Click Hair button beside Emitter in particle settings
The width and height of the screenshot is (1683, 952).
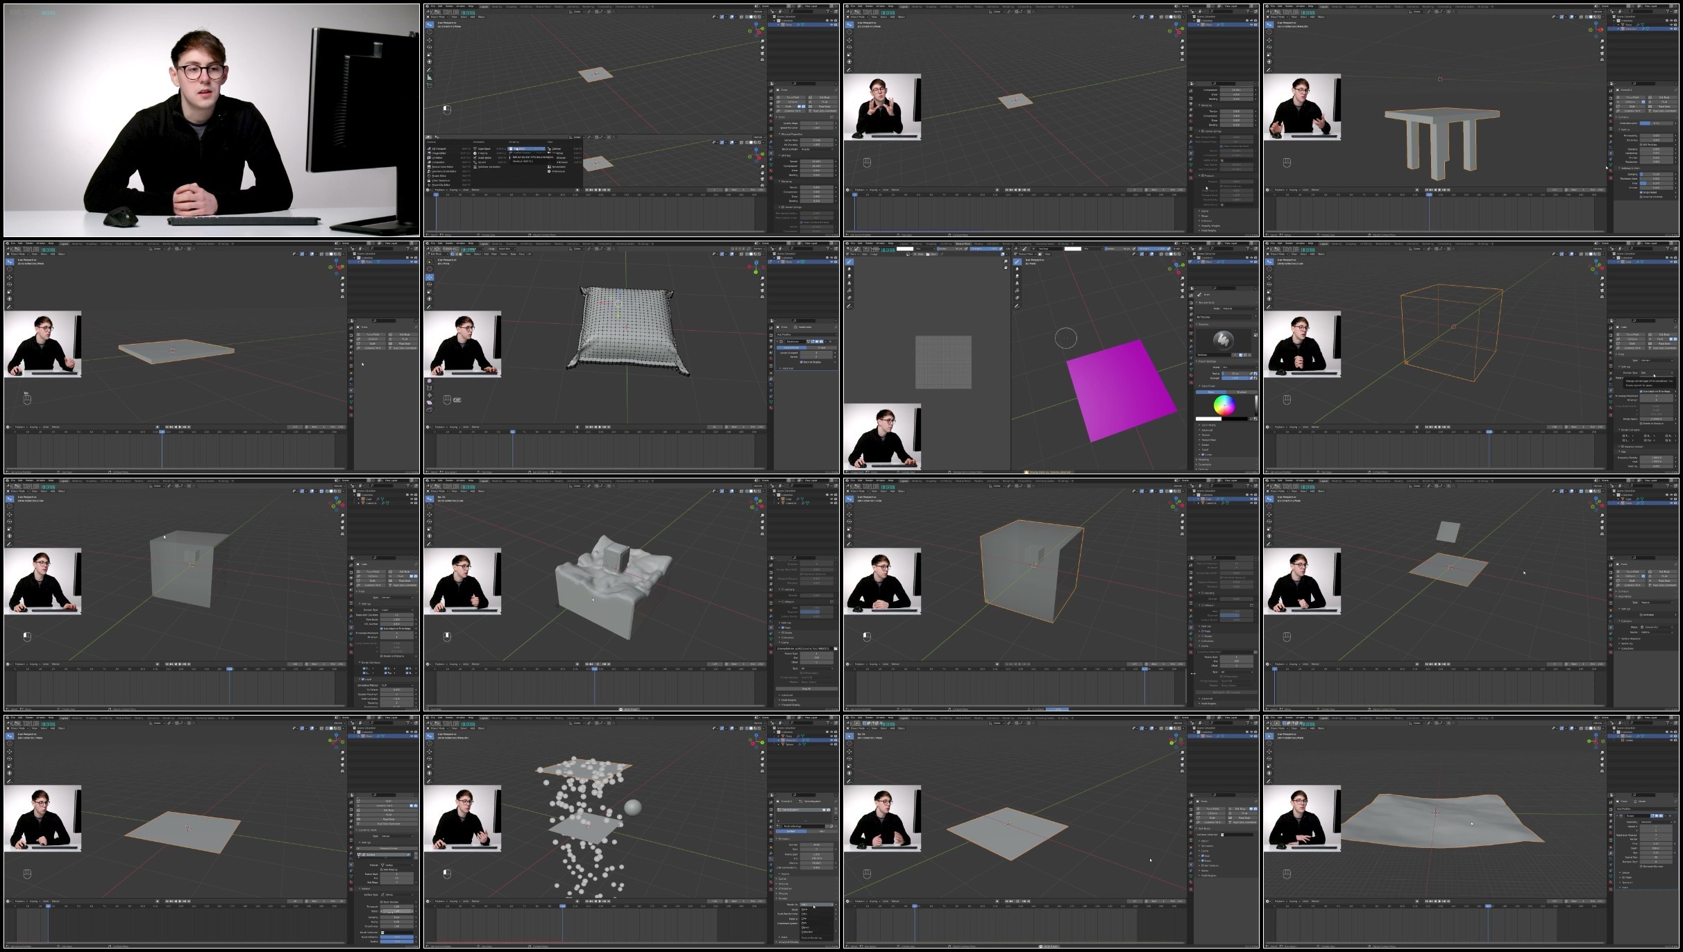point(821,831)
